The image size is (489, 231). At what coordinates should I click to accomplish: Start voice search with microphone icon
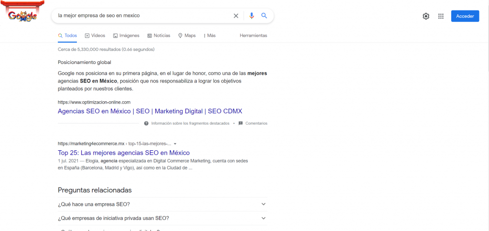pyautogui.click(x=252, y=16)
